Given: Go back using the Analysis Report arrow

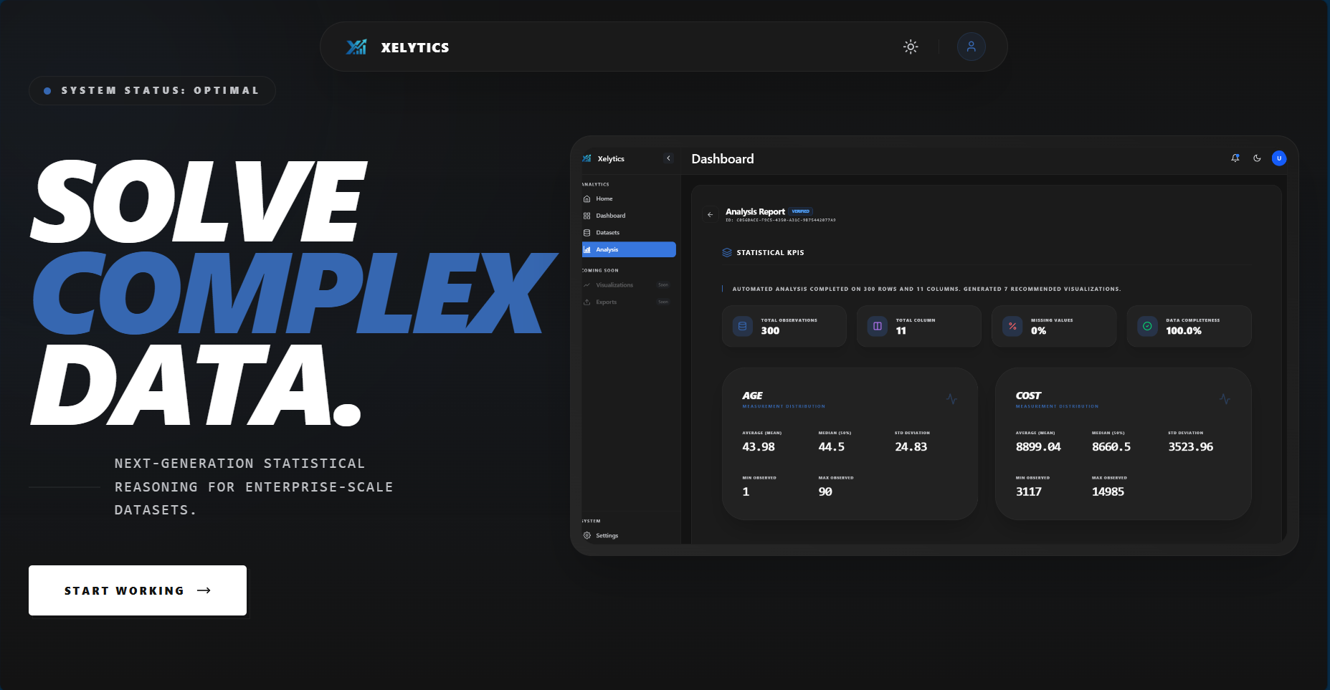Looking at the screenshot, I should [x=710, y=214].
